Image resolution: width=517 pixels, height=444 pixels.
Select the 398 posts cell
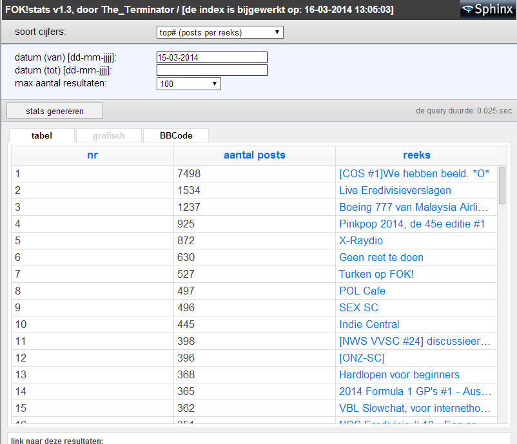point(255,341)
